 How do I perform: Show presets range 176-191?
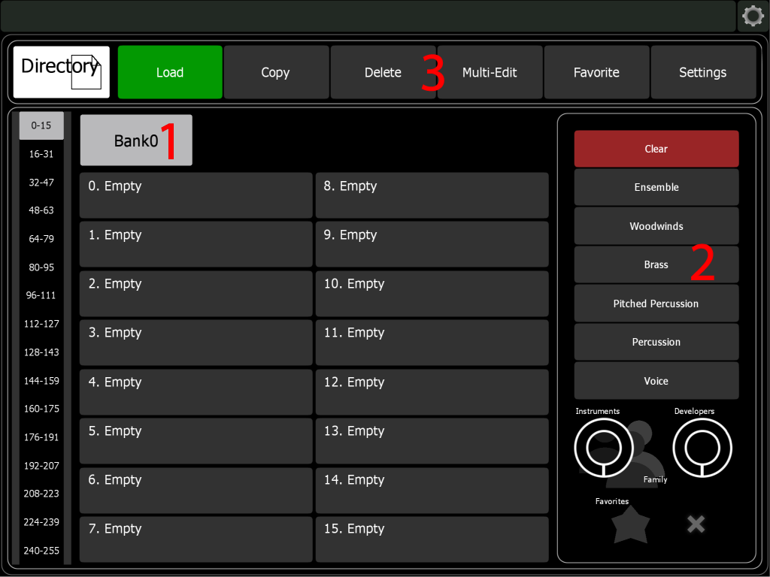[41, 437]
